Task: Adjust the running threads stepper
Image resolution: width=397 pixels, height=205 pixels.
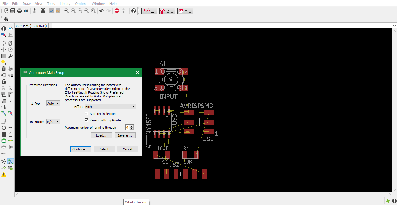Action: coord(132,127)
